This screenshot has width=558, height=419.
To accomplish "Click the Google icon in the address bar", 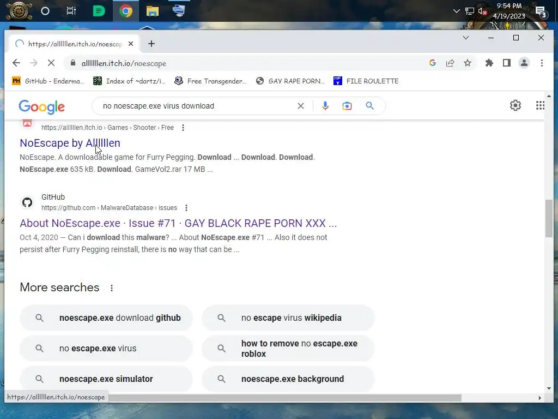I will pyautogui.click(x=432, y=63).
